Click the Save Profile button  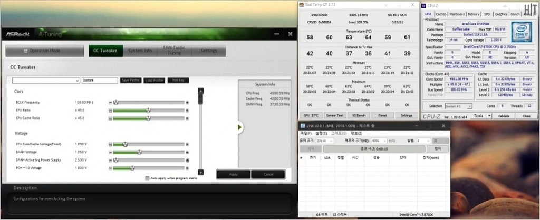coord(131,80)
